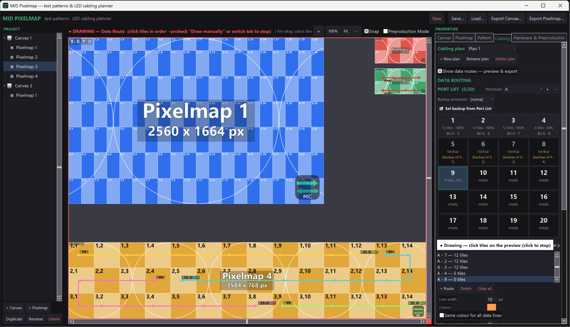Remove the processor with the red minus button
The image size is (570, 327).
tap(556, 89)
